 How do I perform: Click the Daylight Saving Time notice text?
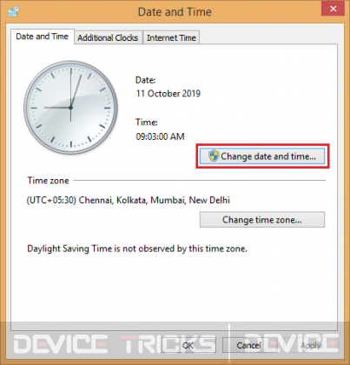pyautogui.click(x=137, y=249)
